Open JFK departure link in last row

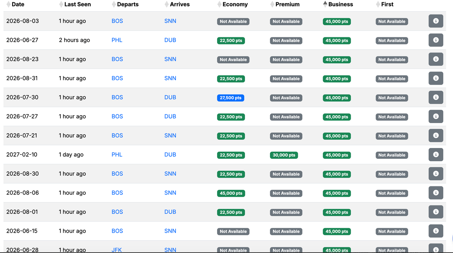pyautogui.click(x=117, y=250)
